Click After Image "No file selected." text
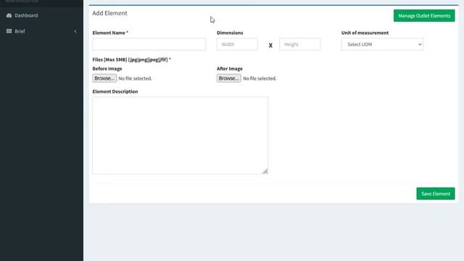The image size is (464, 261). point(260,78)
